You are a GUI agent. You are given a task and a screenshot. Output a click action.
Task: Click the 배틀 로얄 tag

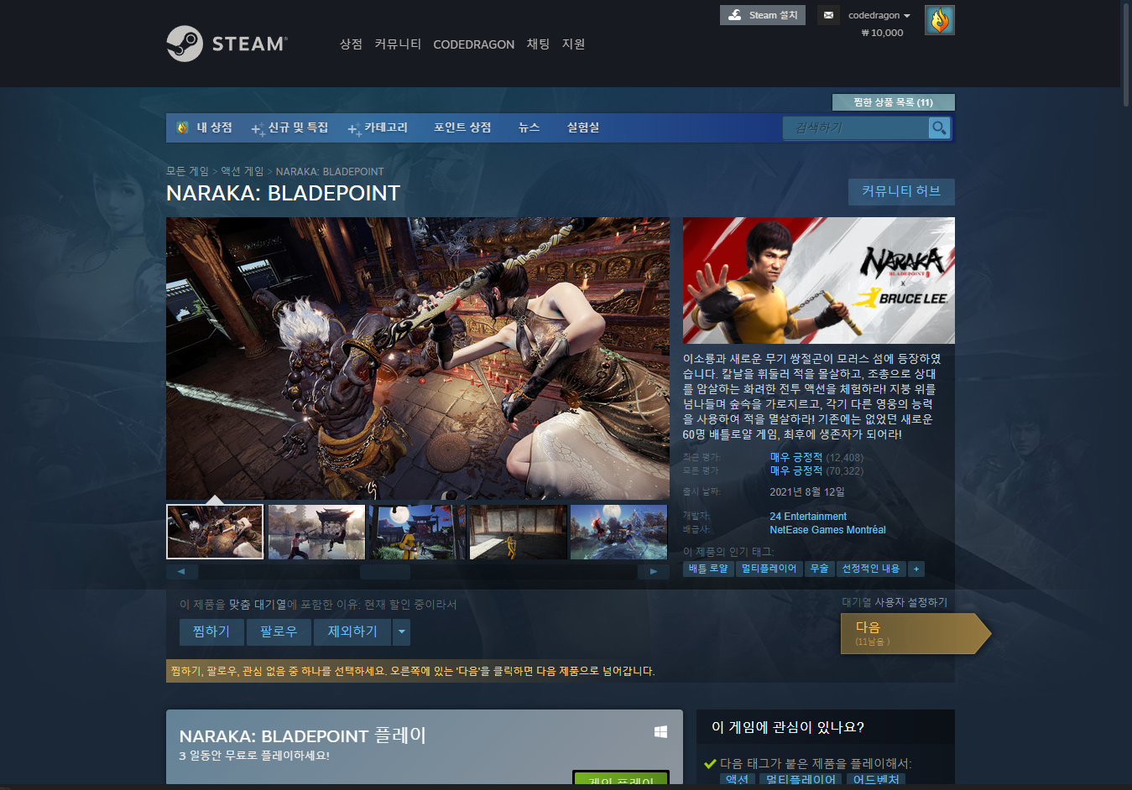(x=708, y=569)
